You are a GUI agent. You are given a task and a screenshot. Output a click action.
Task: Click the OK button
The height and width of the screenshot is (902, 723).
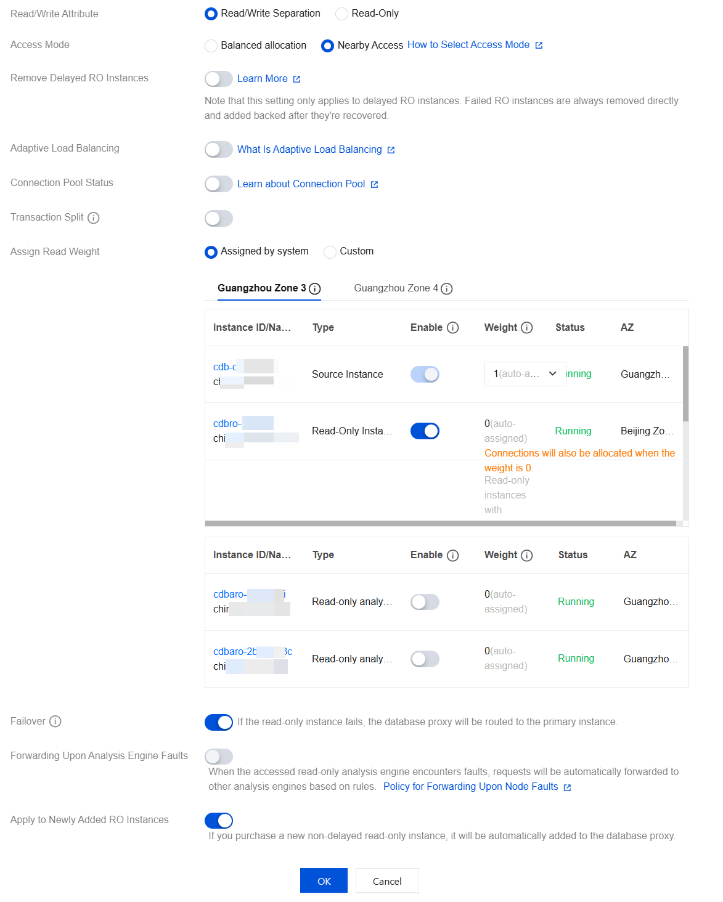(x=324, y=881)
